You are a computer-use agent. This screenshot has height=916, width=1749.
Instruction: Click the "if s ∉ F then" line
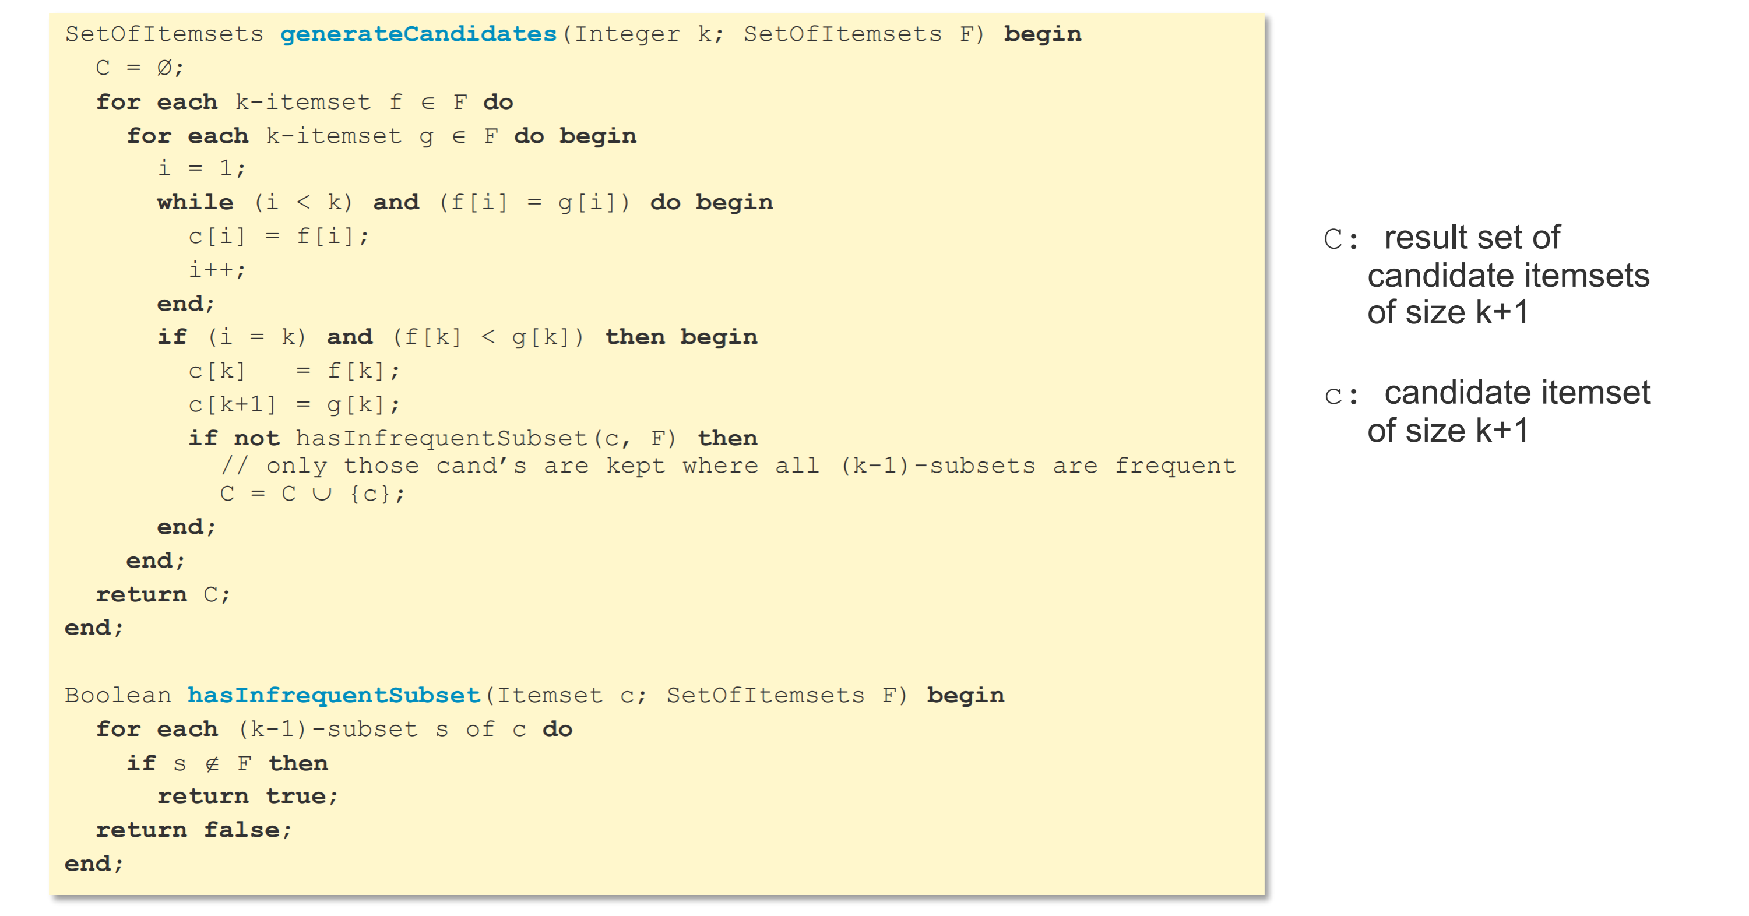(x=227, y=763)
